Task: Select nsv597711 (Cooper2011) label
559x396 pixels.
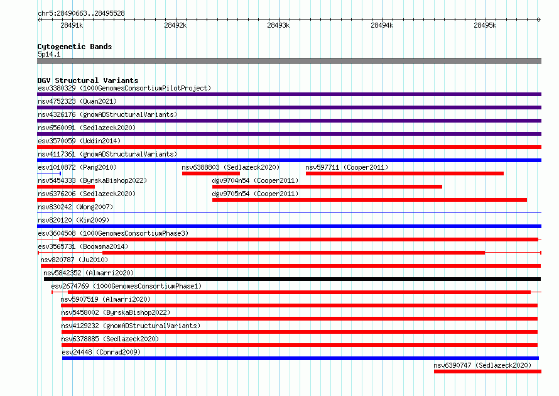Action: 347,167
